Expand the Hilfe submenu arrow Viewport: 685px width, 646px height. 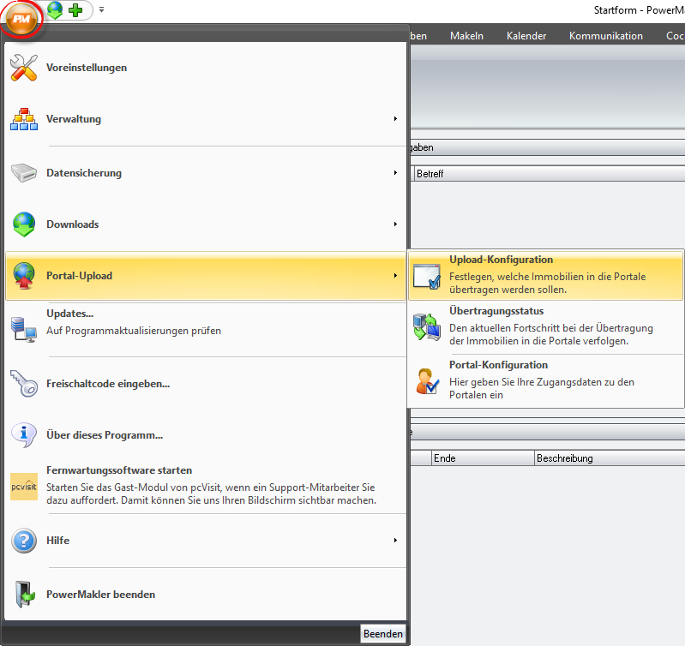click(395, 541)
